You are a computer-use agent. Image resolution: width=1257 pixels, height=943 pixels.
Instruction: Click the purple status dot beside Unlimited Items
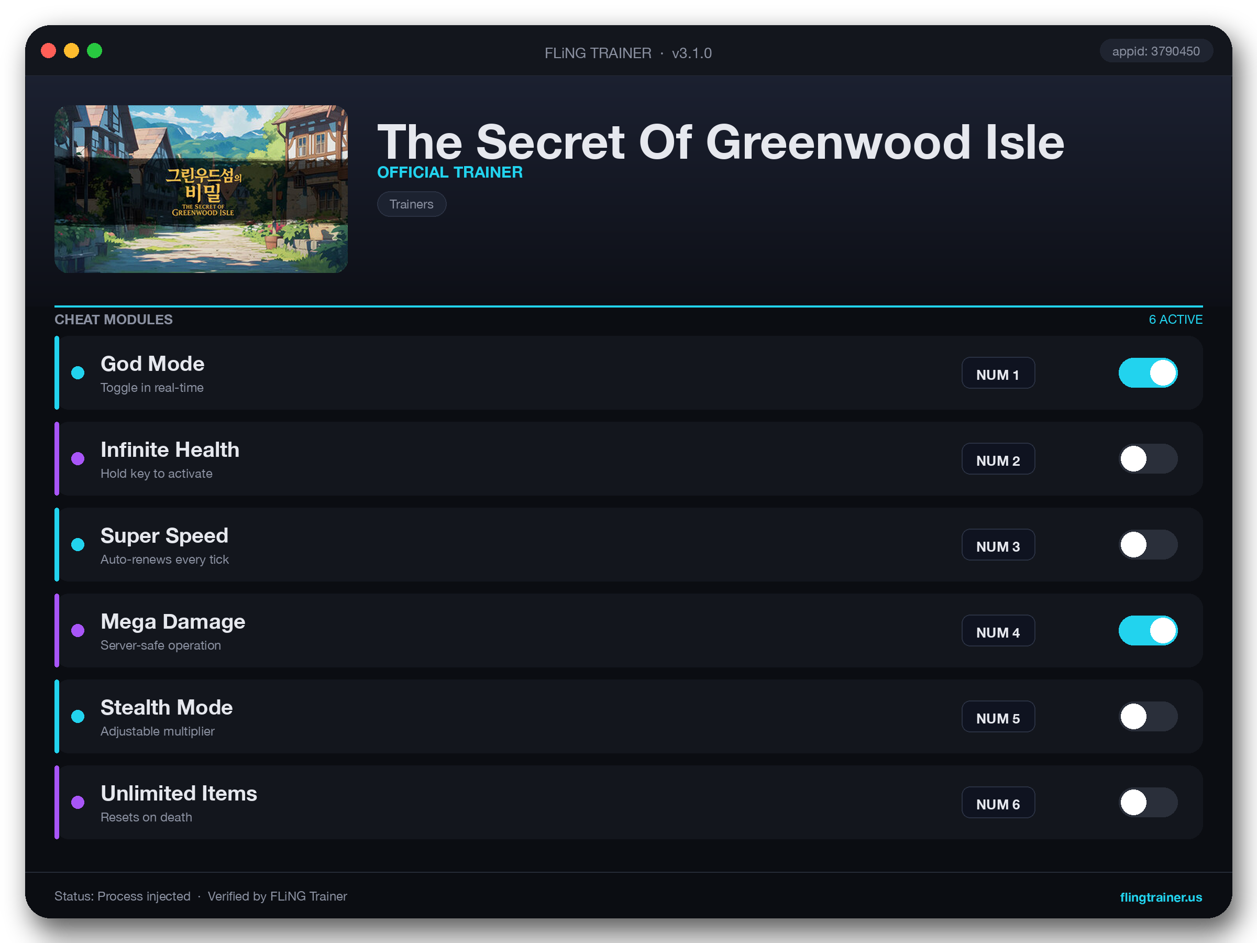click(78, 802)
